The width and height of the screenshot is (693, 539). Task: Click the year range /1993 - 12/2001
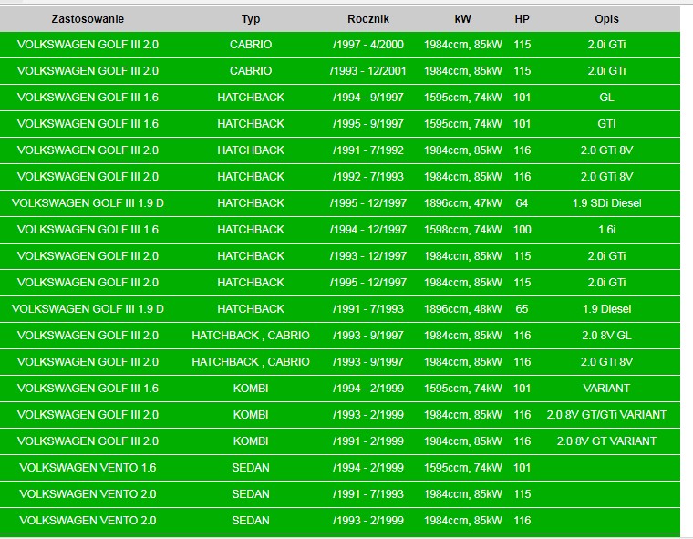[368, 71]
